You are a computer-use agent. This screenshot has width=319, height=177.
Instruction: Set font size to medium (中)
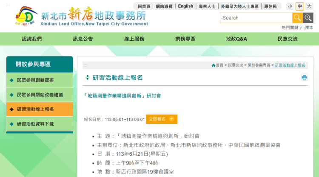pyautogui.click(x=299, y=6)
